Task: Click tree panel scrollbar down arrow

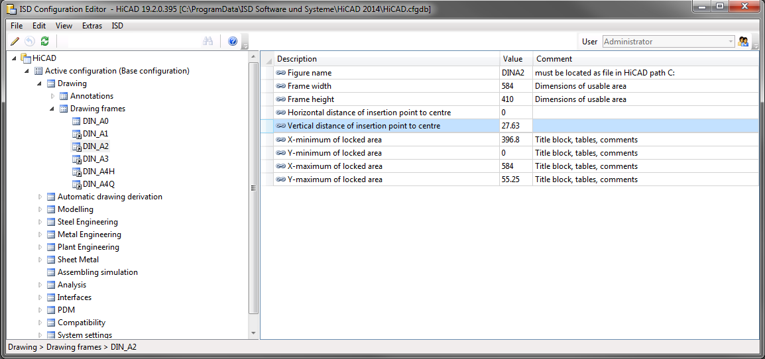Action: 253,333
